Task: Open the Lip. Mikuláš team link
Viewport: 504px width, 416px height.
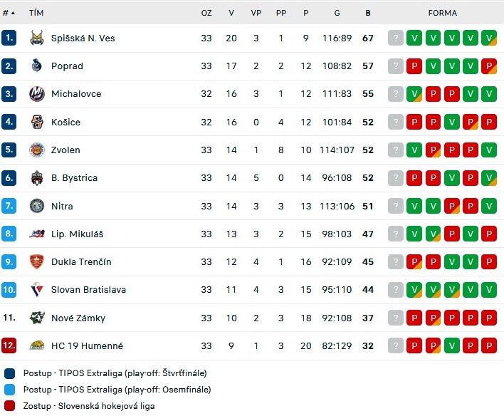Action: pos(77,234)
